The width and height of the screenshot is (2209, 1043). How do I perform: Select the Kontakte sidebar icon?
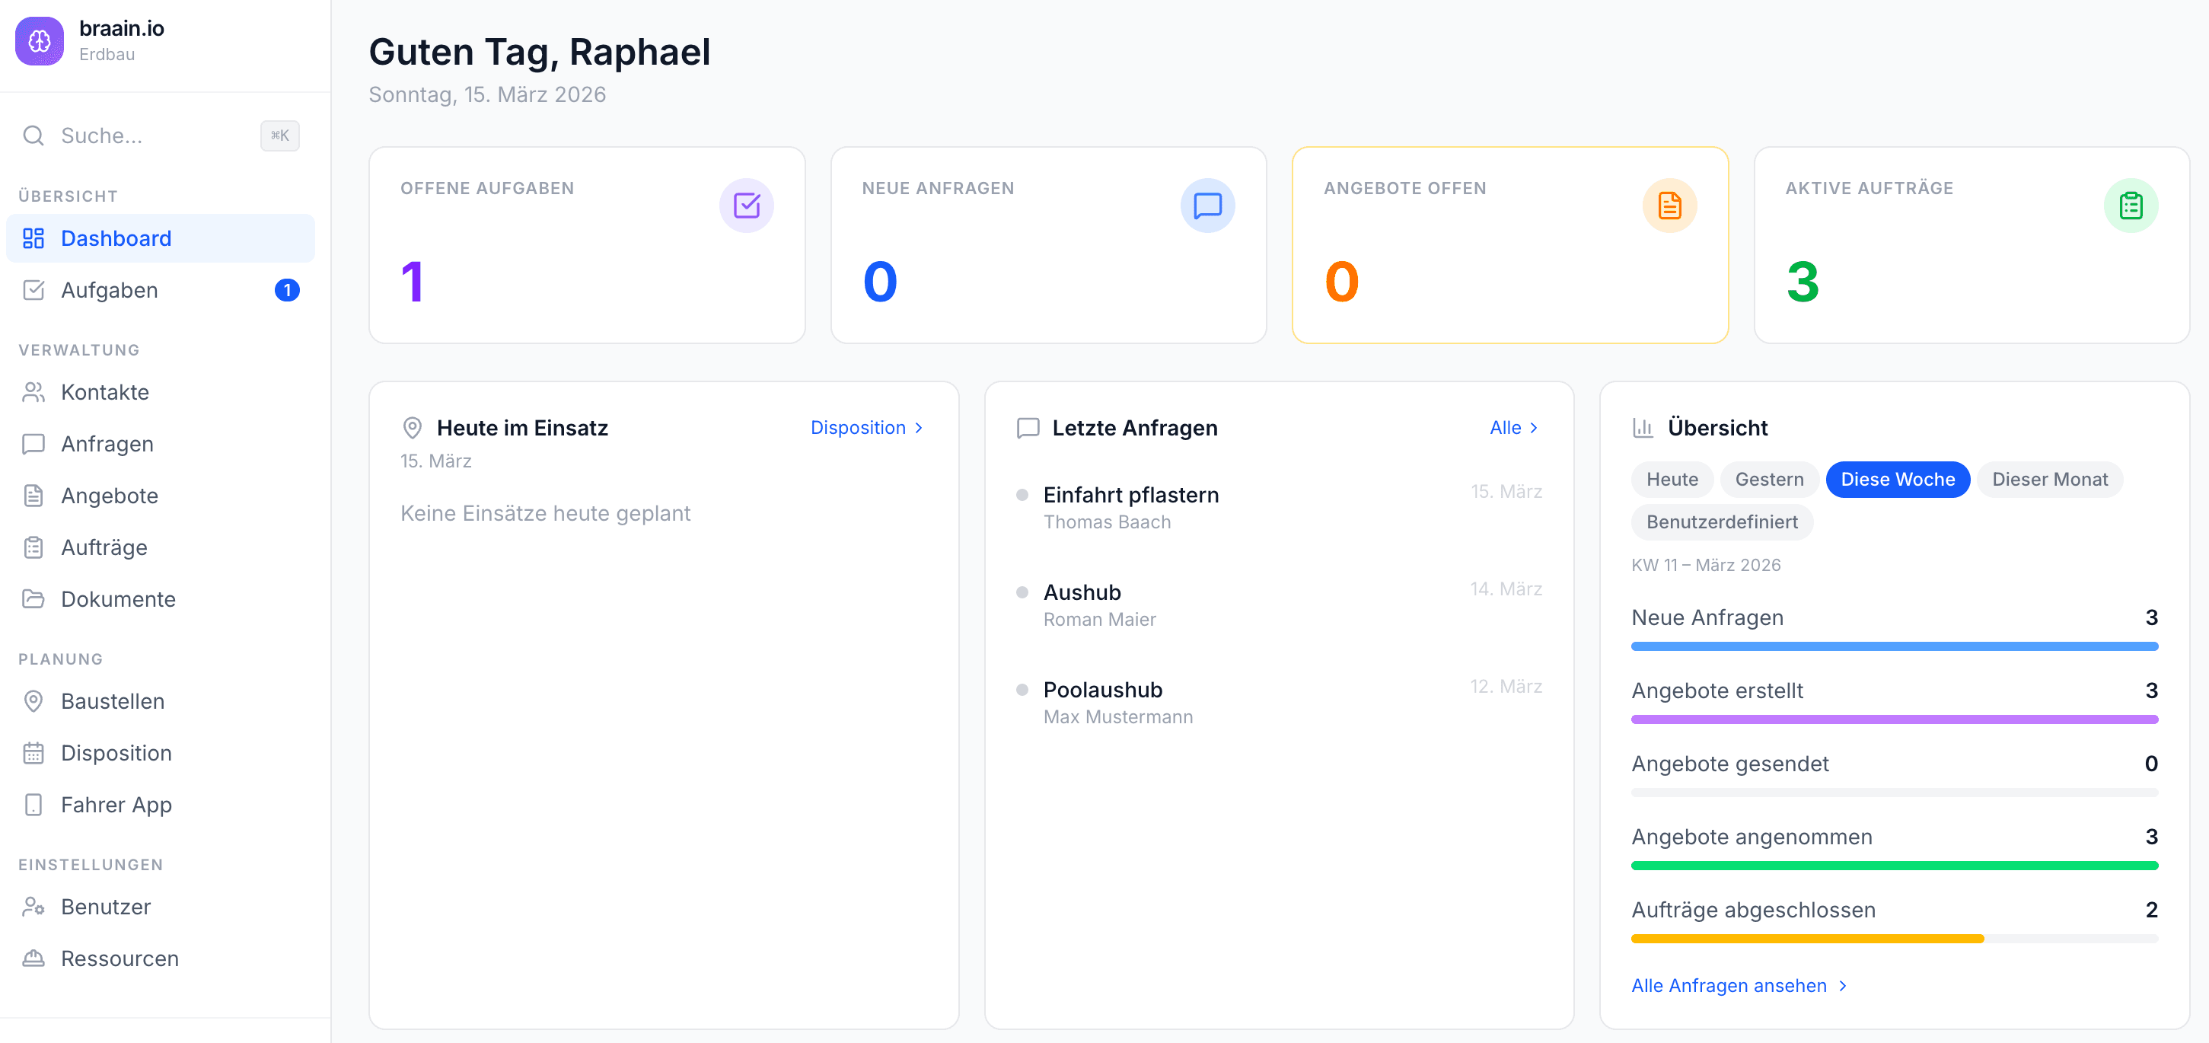(33, 392)
